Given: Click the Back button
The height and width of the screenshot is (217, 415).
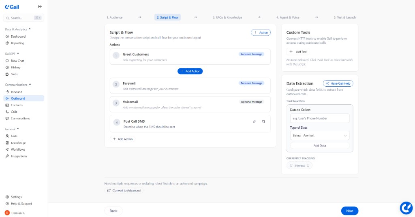Looking at the screenshot, I should (113, 211).
